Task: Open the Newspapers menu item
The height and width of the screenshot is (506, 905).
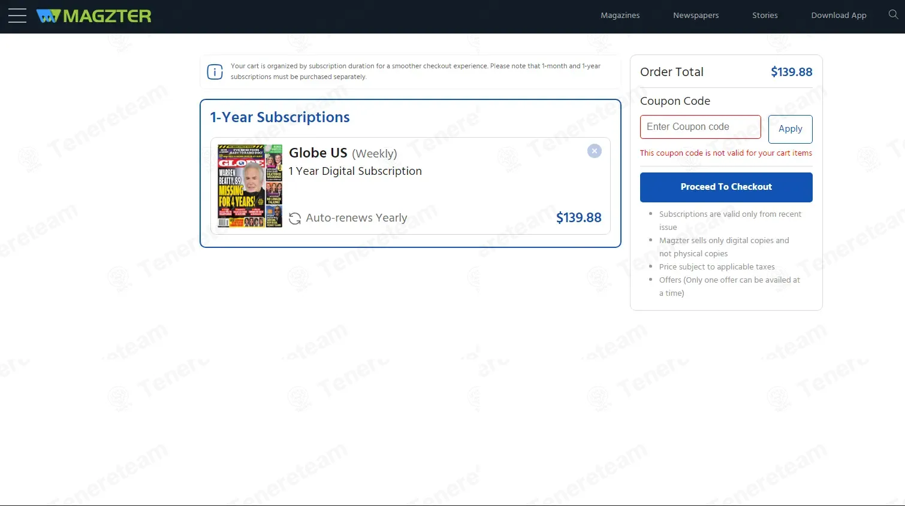Action: pyautogui.click(x=696, y=16)
